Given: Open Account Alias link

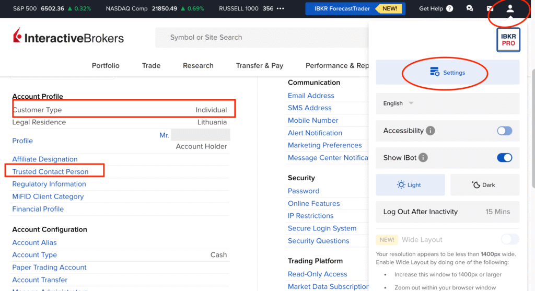Looking at the screenshot, I should [34, 242].
